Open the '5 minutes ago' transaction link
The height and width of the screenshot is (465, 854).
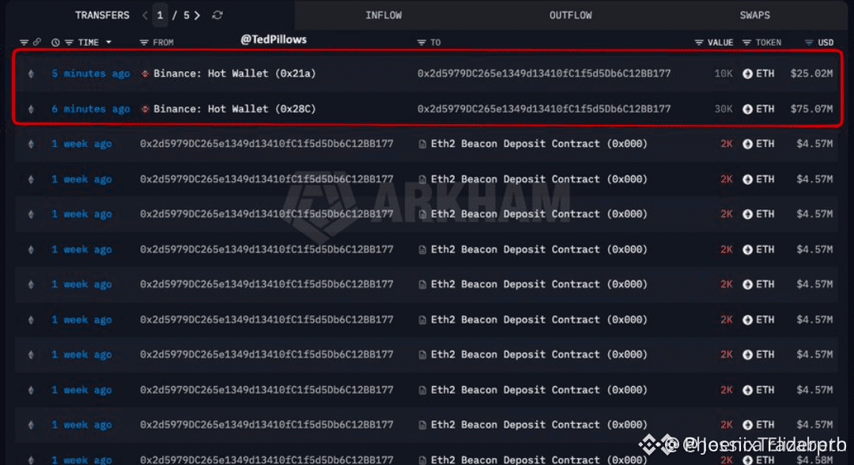(91, 74)
